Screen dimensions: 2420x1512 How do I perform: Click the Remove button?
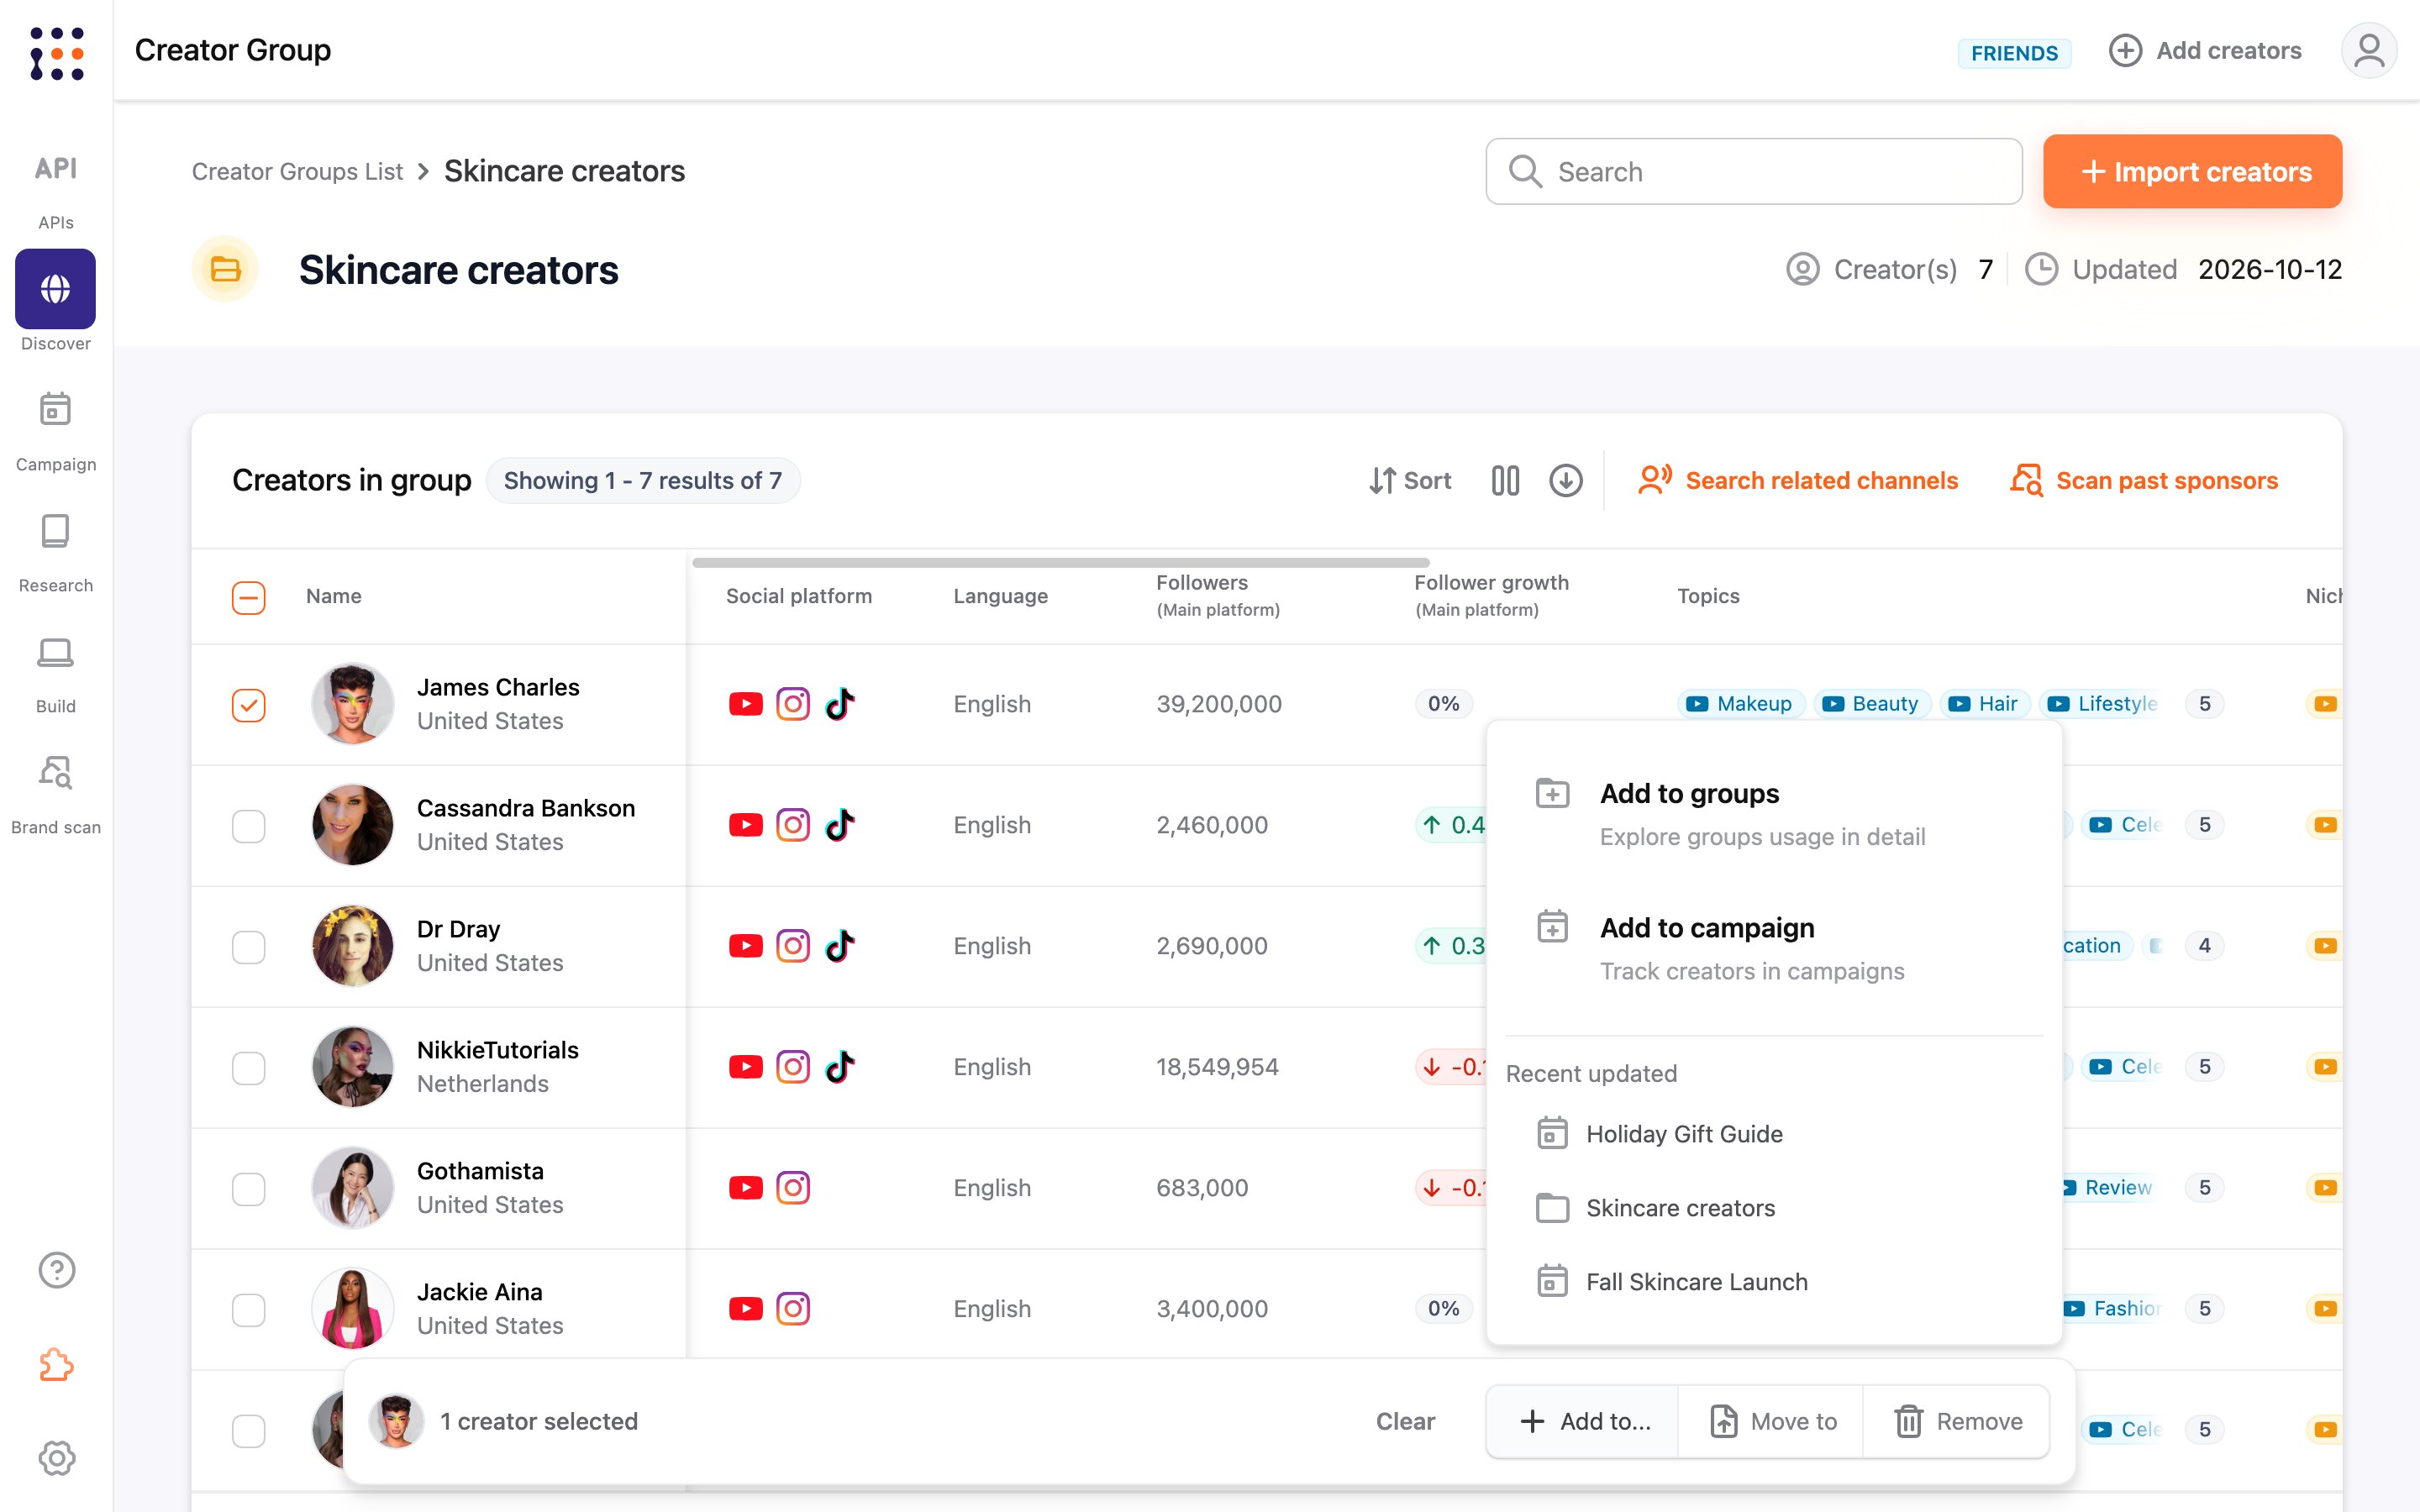(1957, 1421)
